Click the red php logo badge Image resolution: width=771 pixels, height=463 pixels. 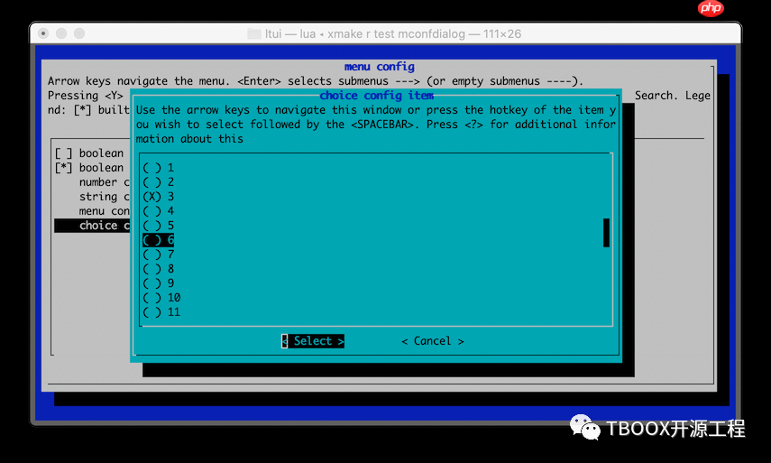pyautogui.click(x=711, y=8)
